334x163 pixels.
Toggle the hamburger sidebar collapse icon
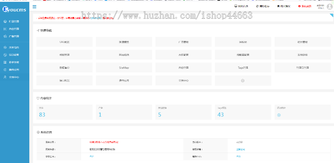tap(34, 7)
